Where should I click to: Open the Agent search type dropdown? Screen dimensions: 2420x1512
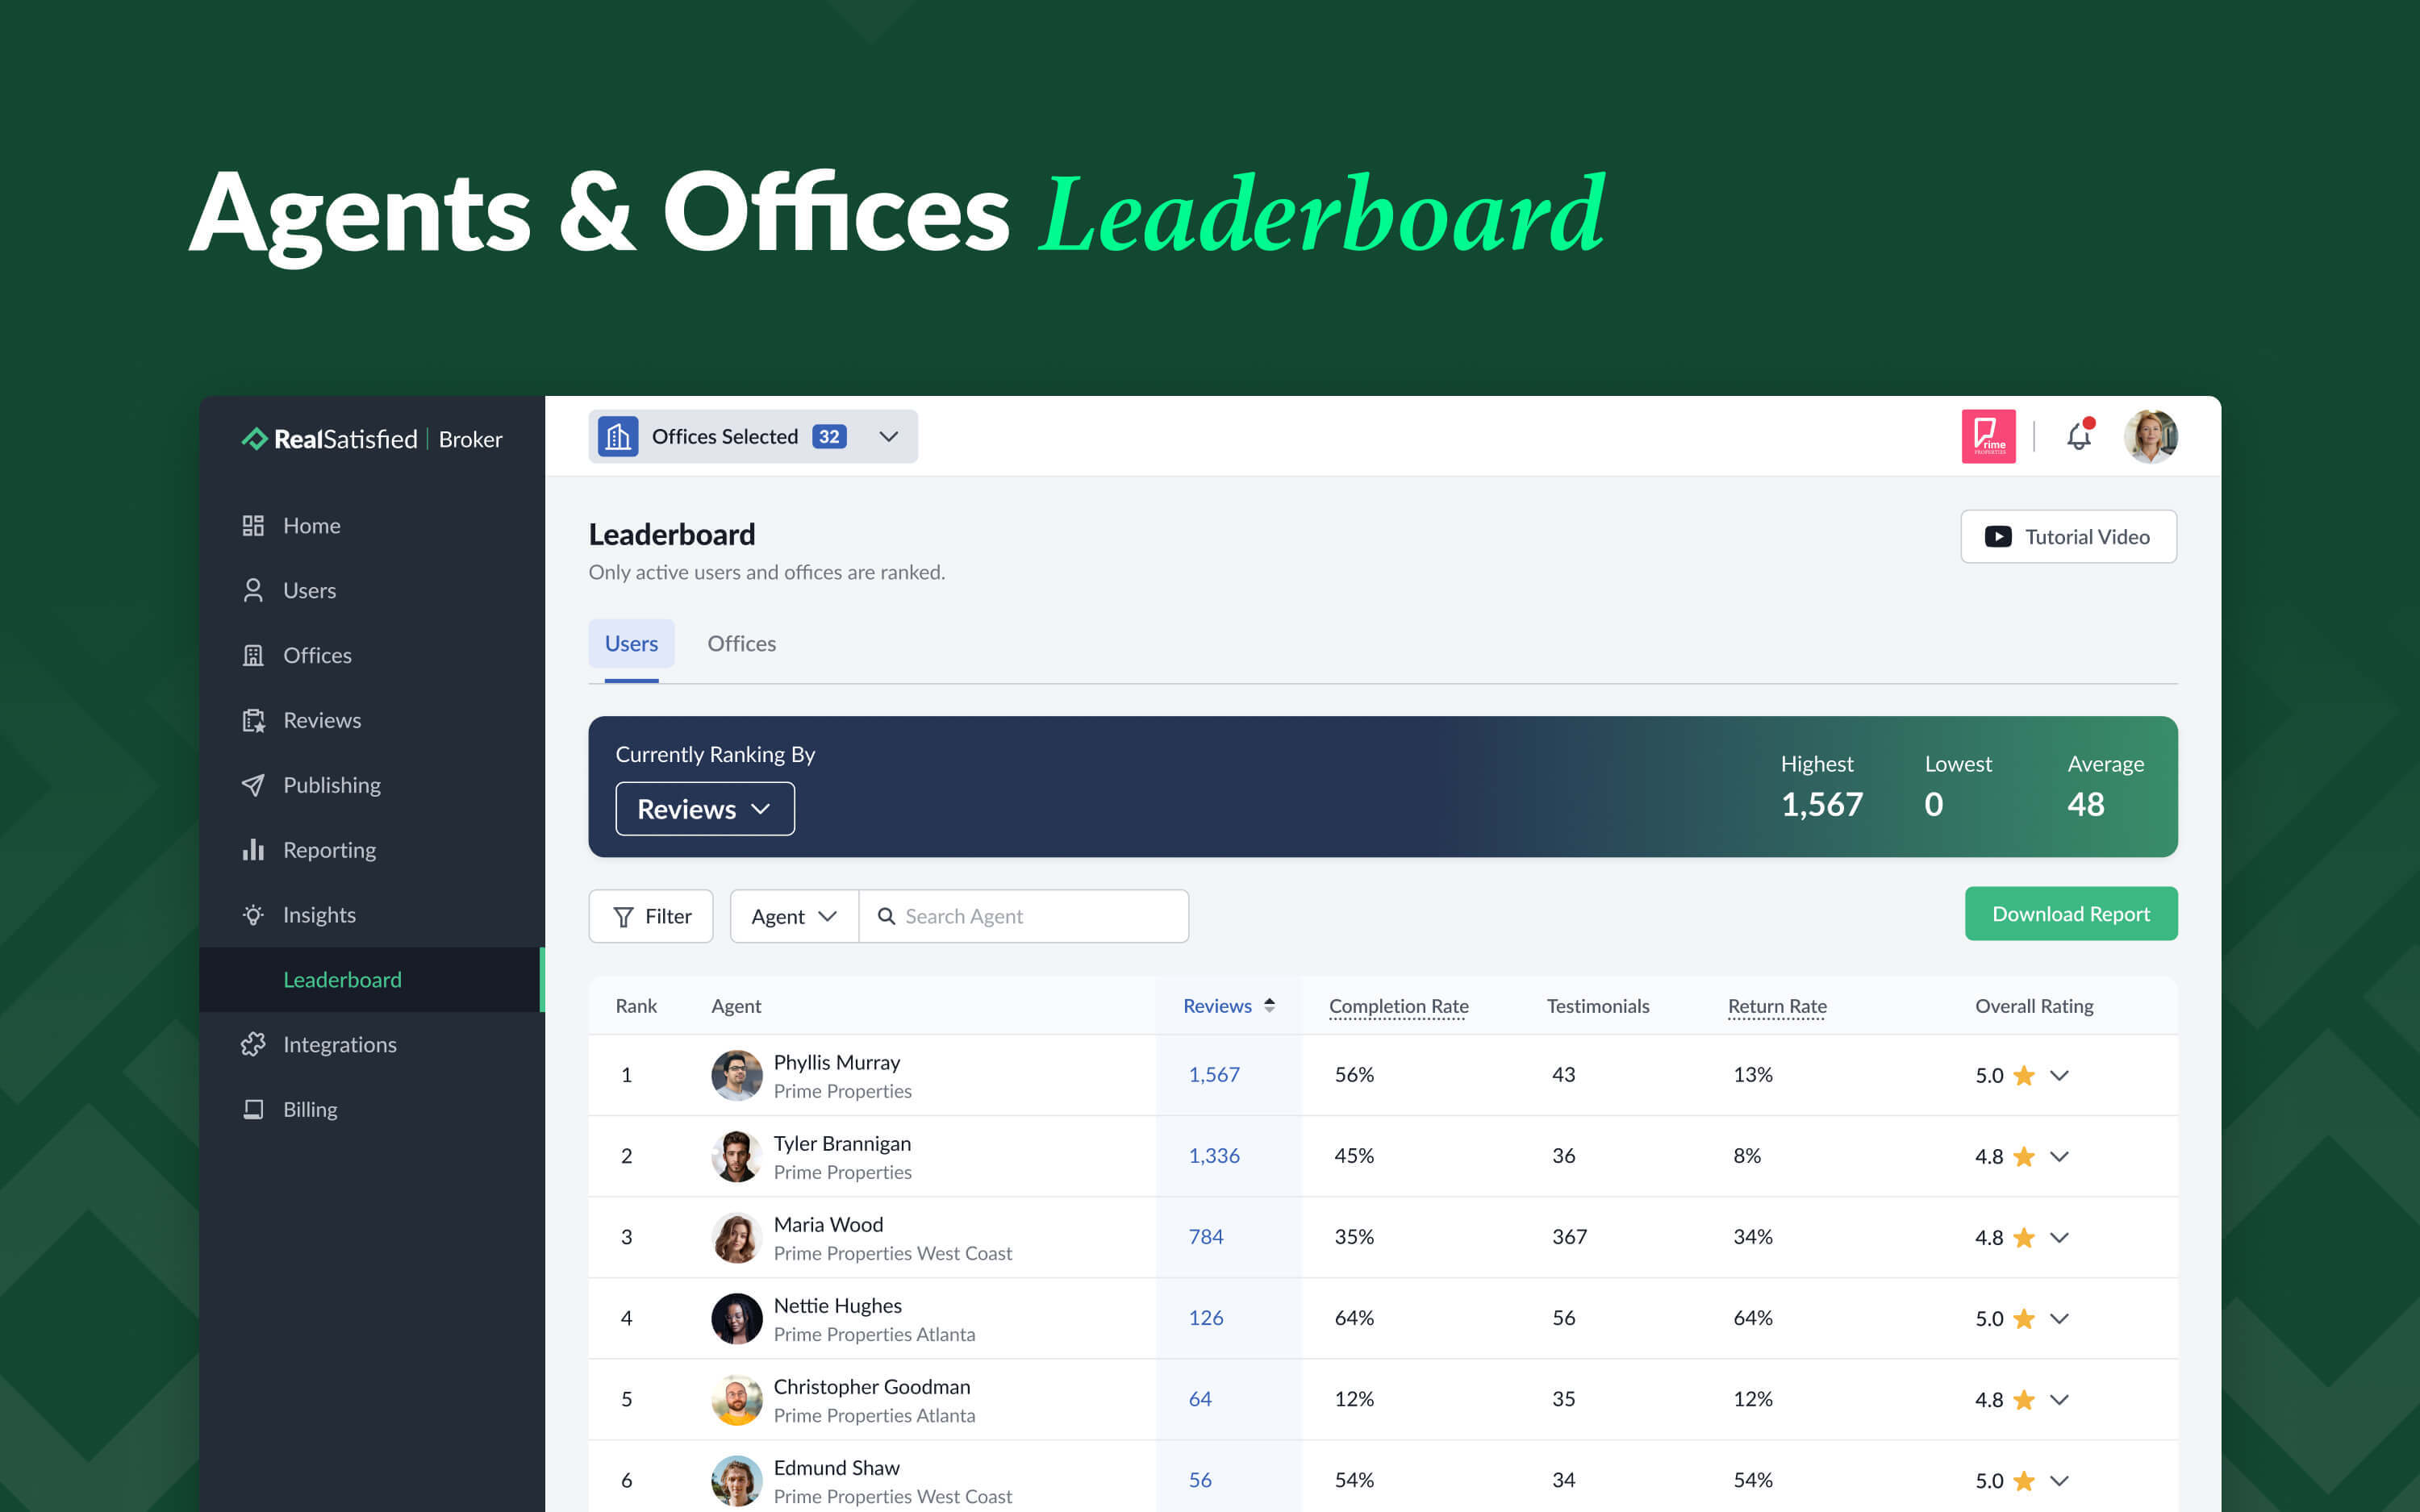click(794, 916)
